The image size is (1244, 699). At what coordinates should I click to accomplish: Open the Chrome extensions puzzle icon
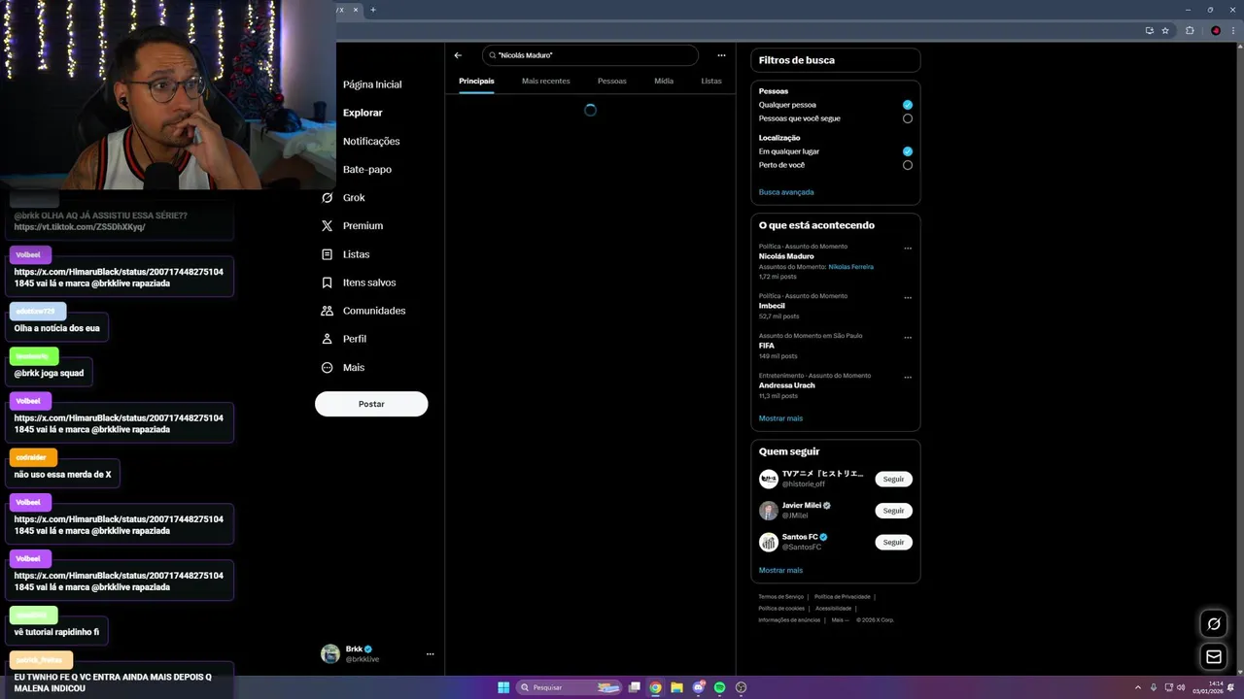coord(1190,30)
